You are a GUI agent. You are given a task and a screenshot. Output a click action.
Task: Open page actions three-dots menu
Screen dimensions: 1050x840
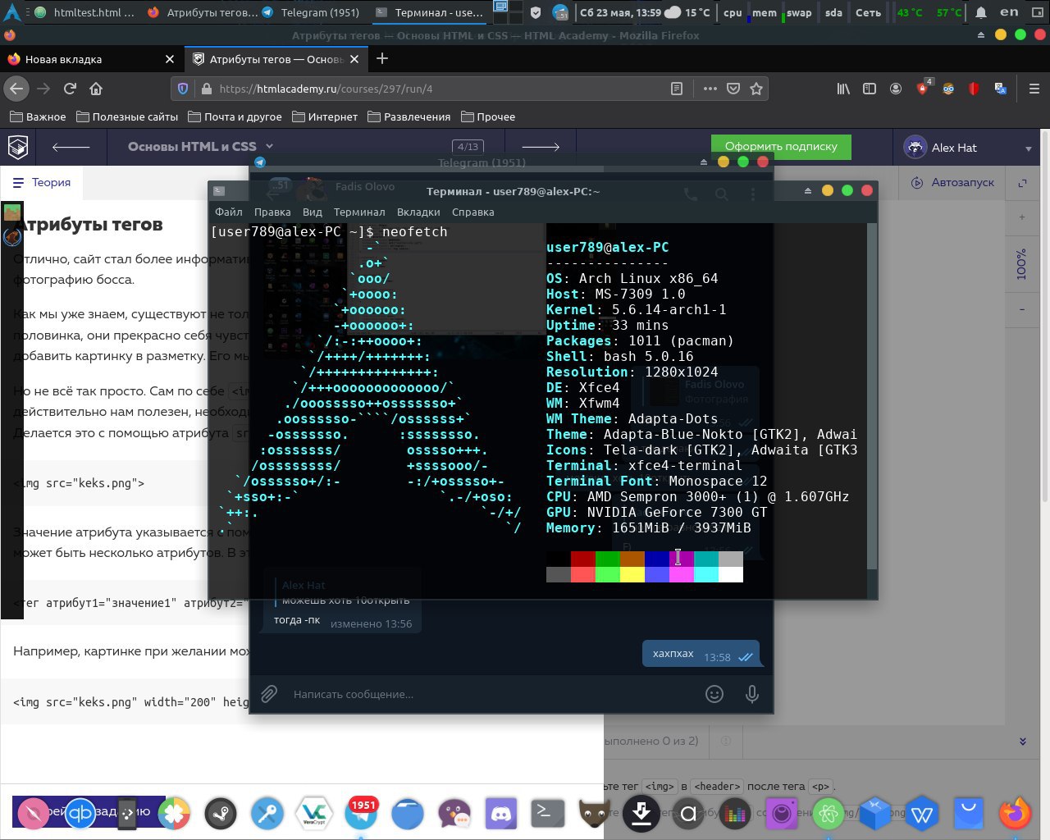[710, 89]
